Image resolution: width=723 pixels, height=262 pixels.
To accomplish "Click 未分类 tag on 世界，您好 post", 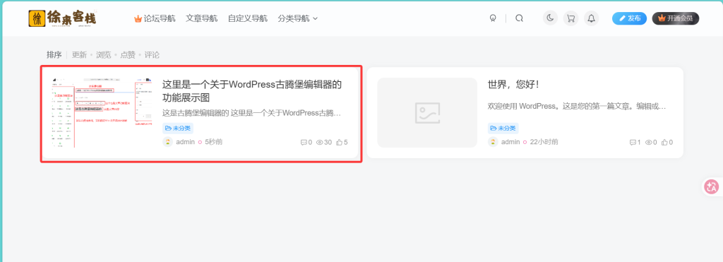I will click(503, 129).
